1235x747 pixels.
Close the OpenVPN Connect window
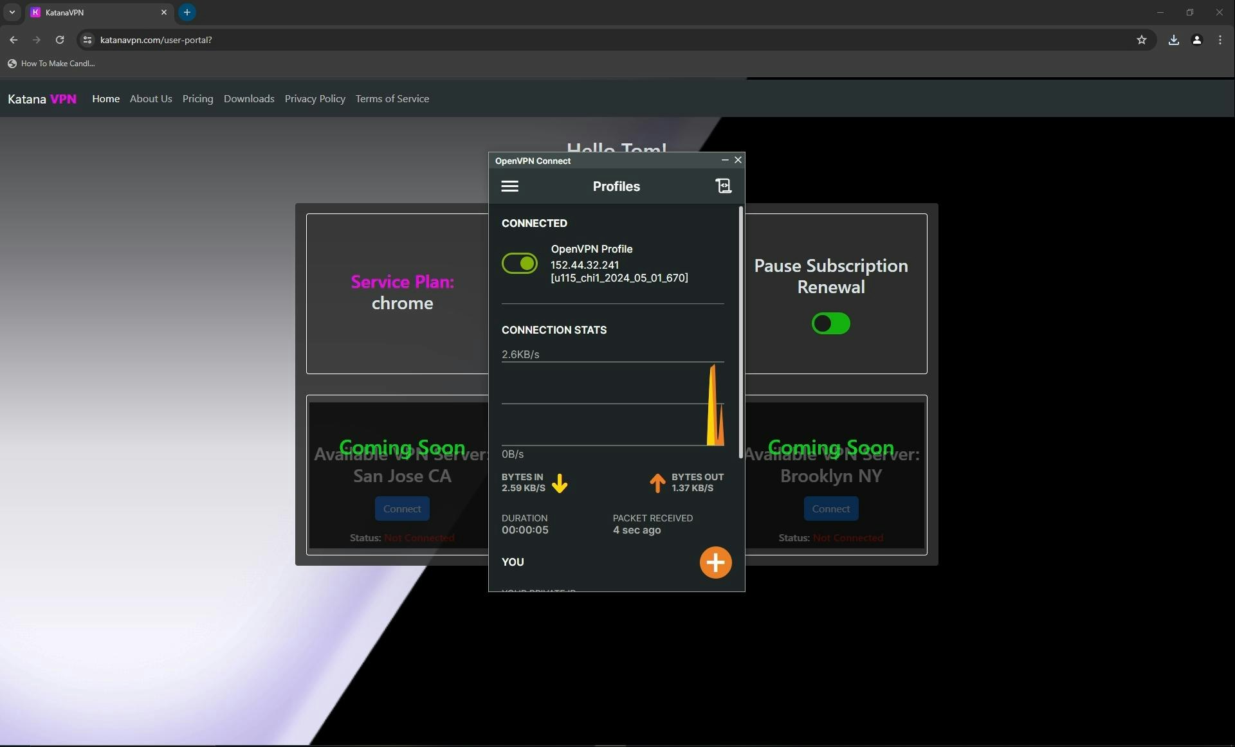[x=738, y=160]
